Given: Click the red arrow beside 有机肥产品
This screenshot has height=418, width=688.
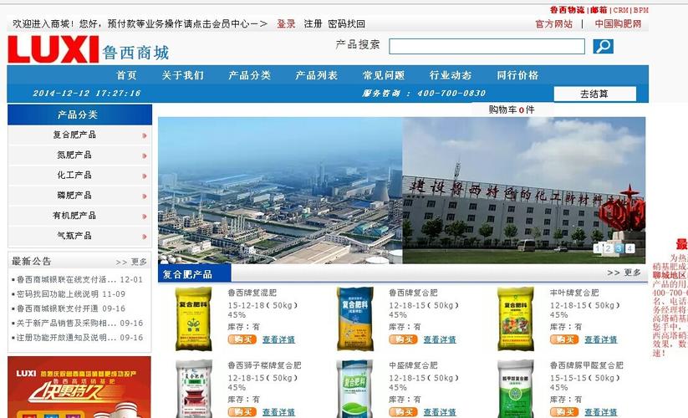Looking at the screenshot, I should pos(145,217).
